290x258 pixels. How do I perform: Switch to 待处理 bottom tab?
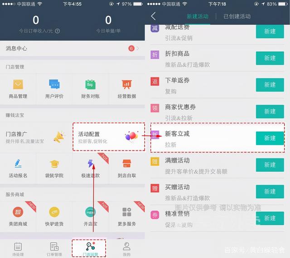click(18, 249)
